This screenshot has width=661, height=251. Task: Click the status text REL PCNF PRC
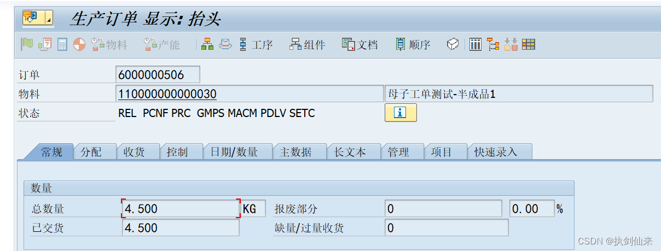(217, 113)
